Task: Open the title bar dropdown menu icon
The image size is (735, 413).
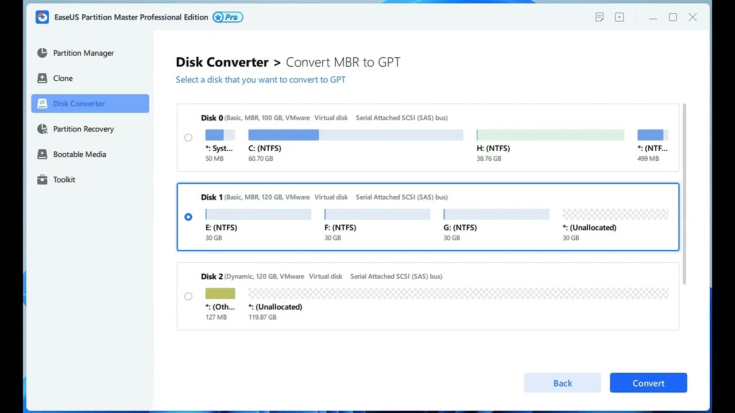Action: 619,17
